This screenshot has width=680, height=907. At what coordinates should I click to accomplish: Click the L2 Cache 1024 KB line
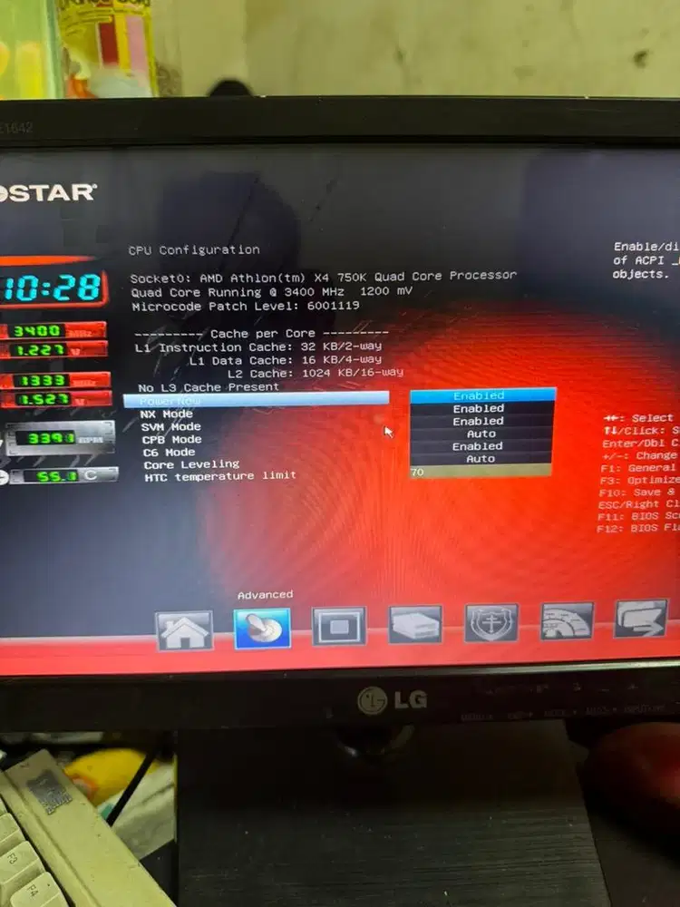[x=316, y=373]
